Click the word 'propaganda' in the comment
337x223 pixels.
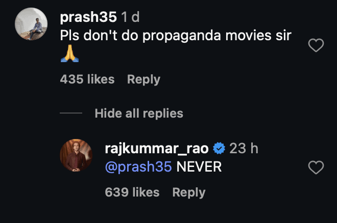coord(182,36)
